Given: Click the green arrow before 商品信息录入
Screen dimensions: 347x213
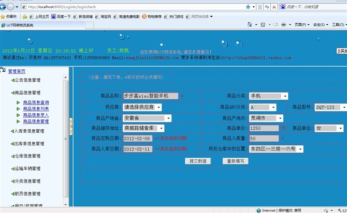Looking at the screenshot, I should [x=18, y=115].
